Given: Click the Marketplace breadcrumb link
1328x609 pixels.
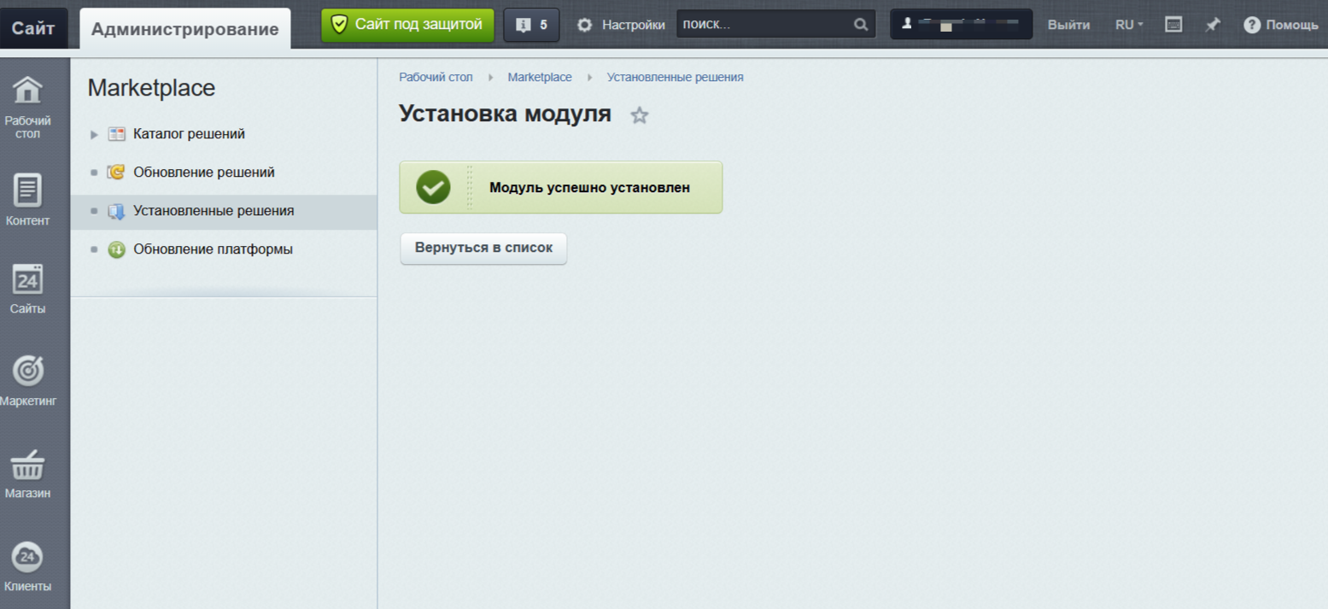Looking at the screenshot, I should (x=540, y=77).
